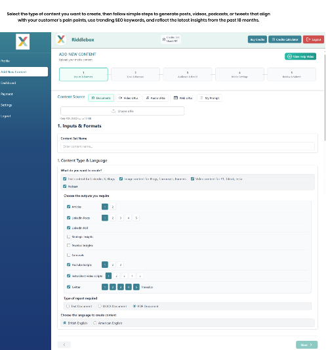Set Articles quantity to 2
This screenshot has width=328, height=350.
coord(113,207)
